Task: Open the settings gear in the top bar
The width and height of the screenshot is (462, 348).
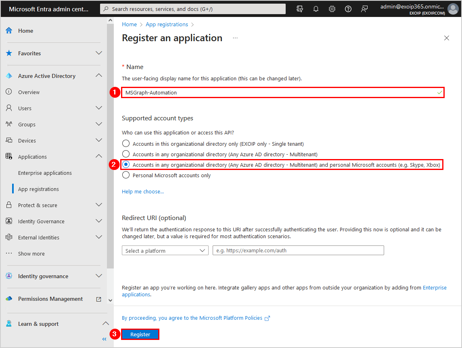Action: [332, 8]
